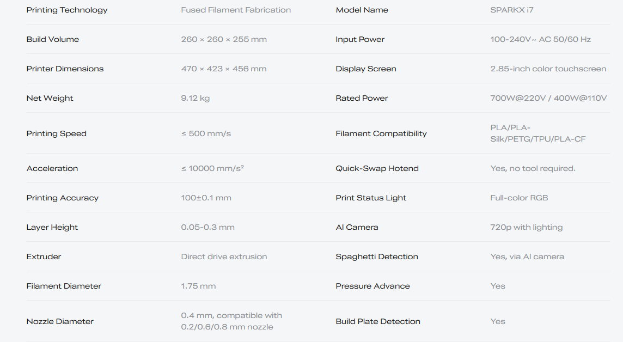The height and width of the screenshot is (342, 623).
Task: Click the Printer Dimensions label
Action: [65, 69]
